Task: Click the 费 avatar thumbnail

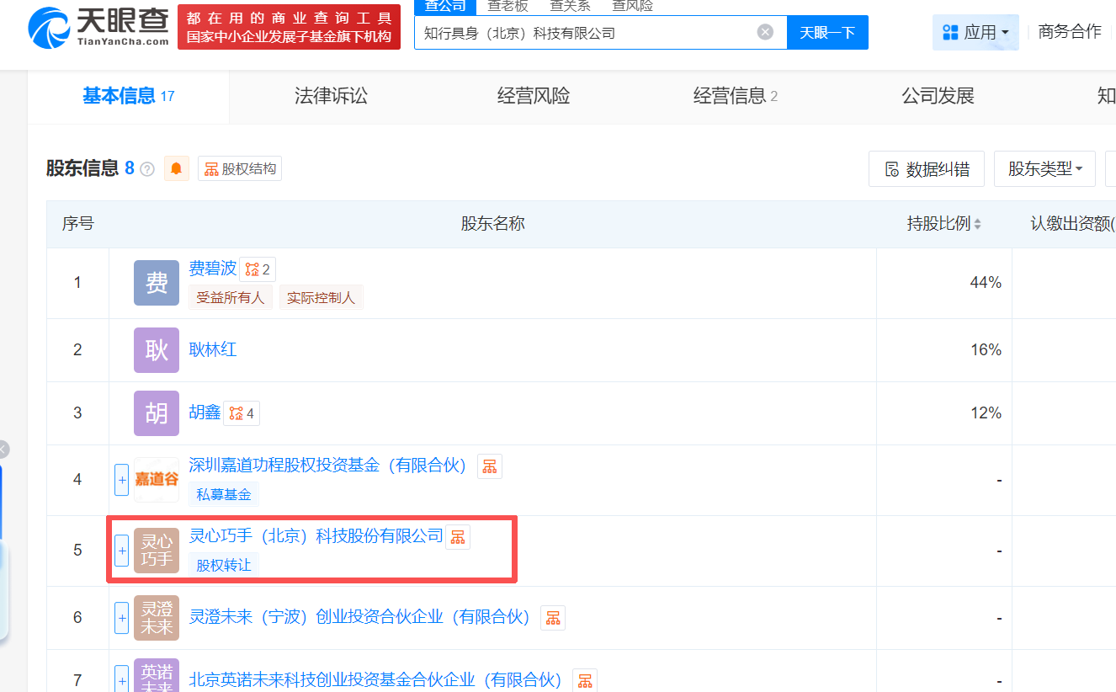Action: coord(157,283)
